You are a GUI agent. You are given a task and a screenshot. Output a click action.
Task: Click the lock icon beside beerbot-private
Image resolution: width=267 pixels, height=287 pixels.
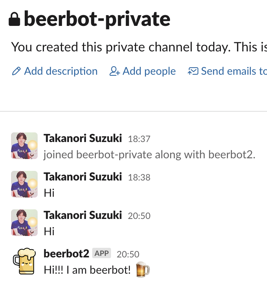(x=14, y=20)
